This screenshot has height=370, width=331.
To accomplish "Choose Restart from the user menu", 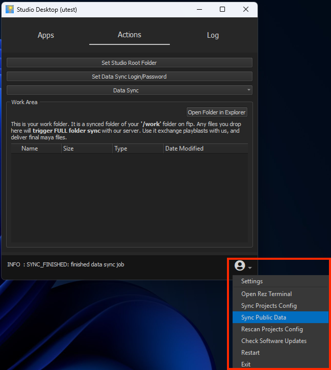I will [x=250, y=353].
